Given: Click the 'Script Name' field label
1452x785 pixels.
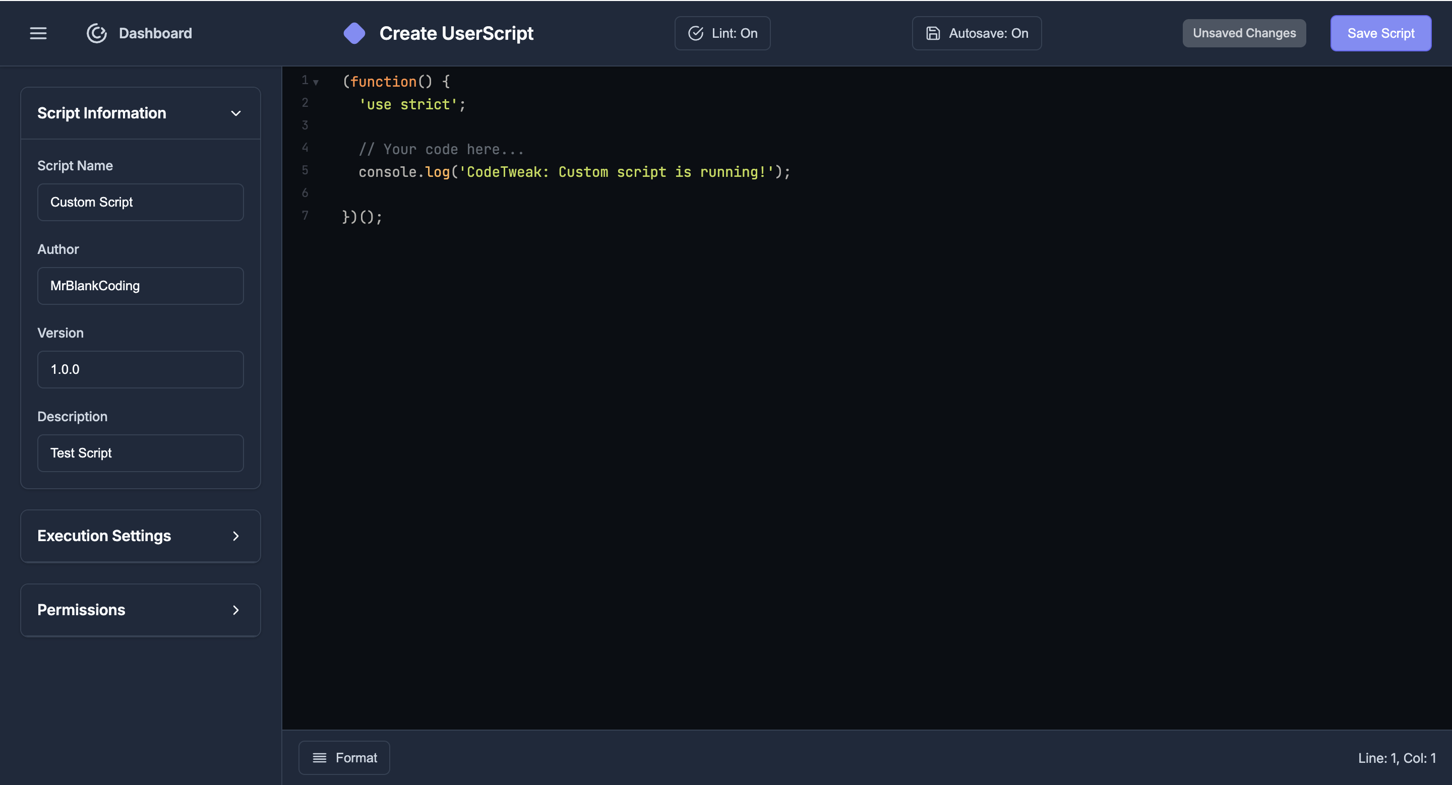Looking at the screenshot, I should pos(75,166).
